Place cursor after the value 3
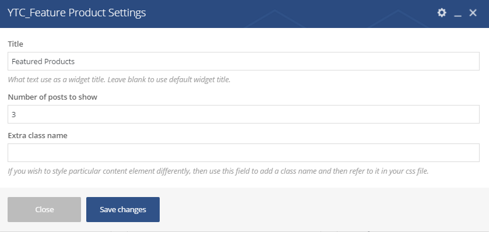Screen dimensions: 489x232 point(16,114)
